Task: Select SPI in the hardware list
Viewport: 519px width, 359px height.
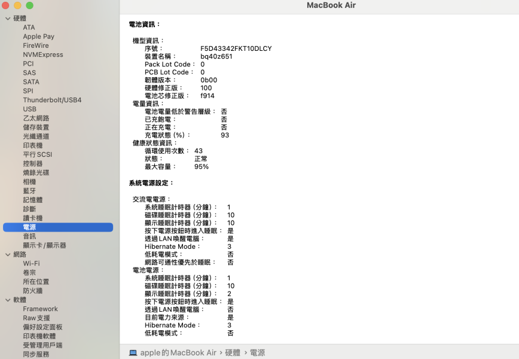Action: (x=28, y=91)
